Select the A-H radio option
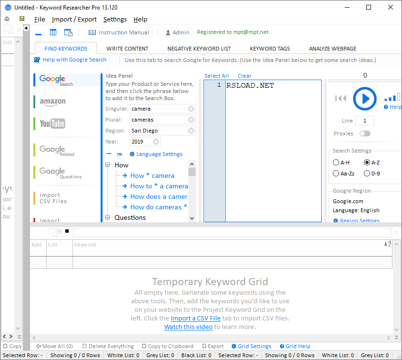The height and width of the screenshot is (360, 402). (341, 163)
